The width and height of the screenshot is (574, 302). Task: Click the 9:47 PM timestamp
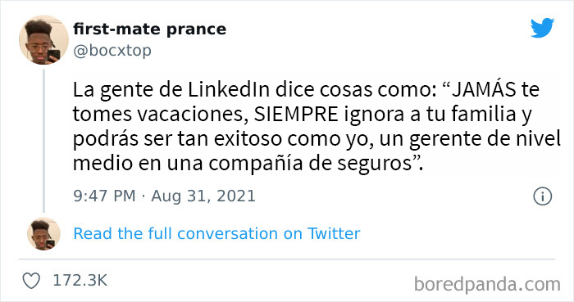coord(104,196)
